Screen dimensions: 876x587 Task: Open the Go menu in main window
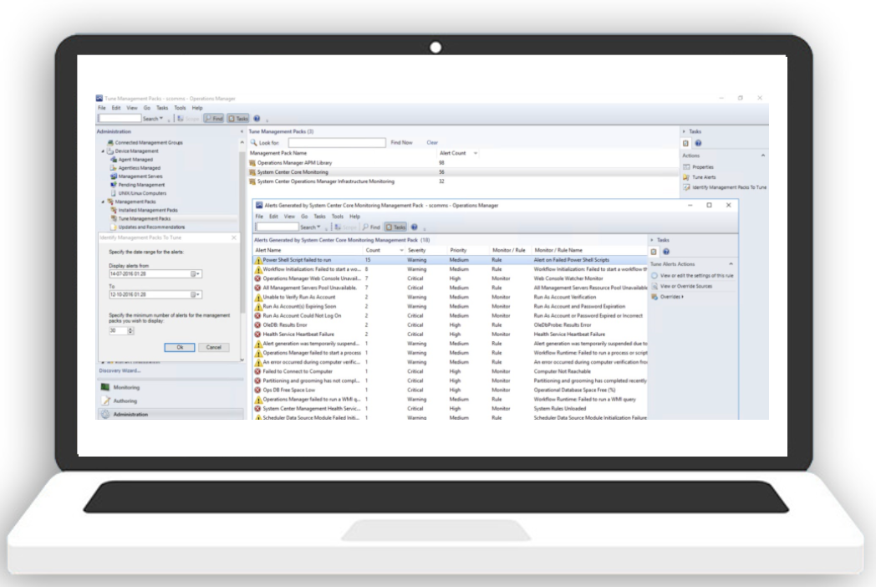pyautogui.click(x=147, y=108)
